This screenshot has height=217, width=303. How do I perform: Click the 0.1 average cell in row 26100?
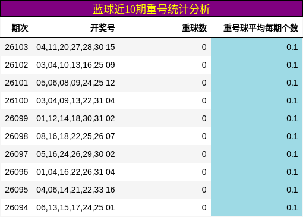pyautogui.click(x=257, y=100)
